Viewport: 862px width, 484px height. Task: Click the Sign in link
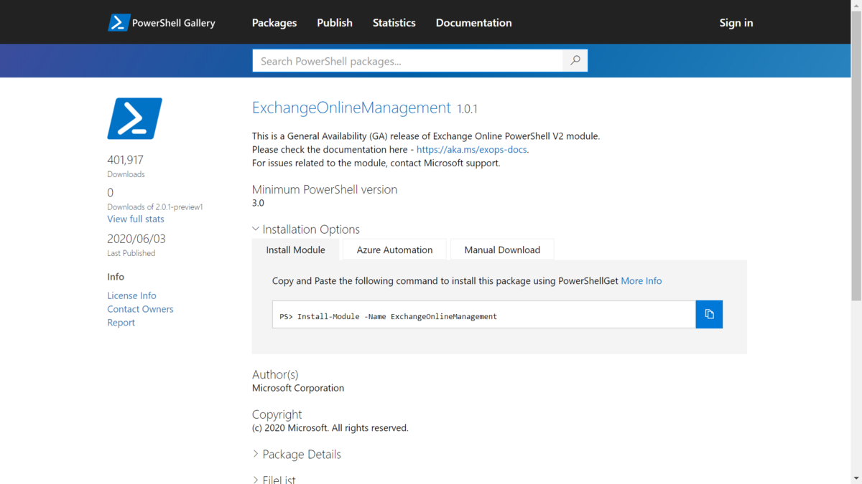coord(736,22)
